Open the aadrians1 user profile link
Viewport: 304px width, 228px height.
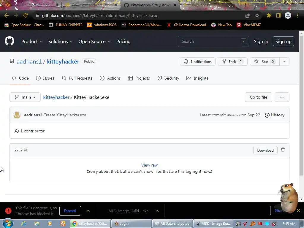tap(29, 61)
